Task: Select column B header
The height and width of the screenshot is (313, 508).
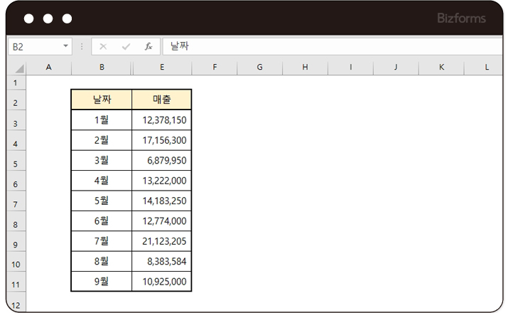Action: (x=102, y=67)
